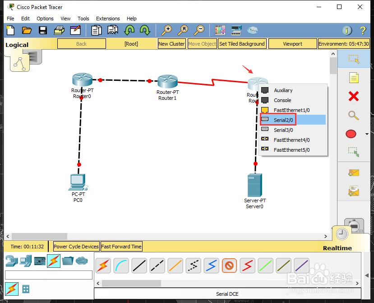374x303 pixels.
Task: Click the Paste icon in the toolbar
Action: 113,30
